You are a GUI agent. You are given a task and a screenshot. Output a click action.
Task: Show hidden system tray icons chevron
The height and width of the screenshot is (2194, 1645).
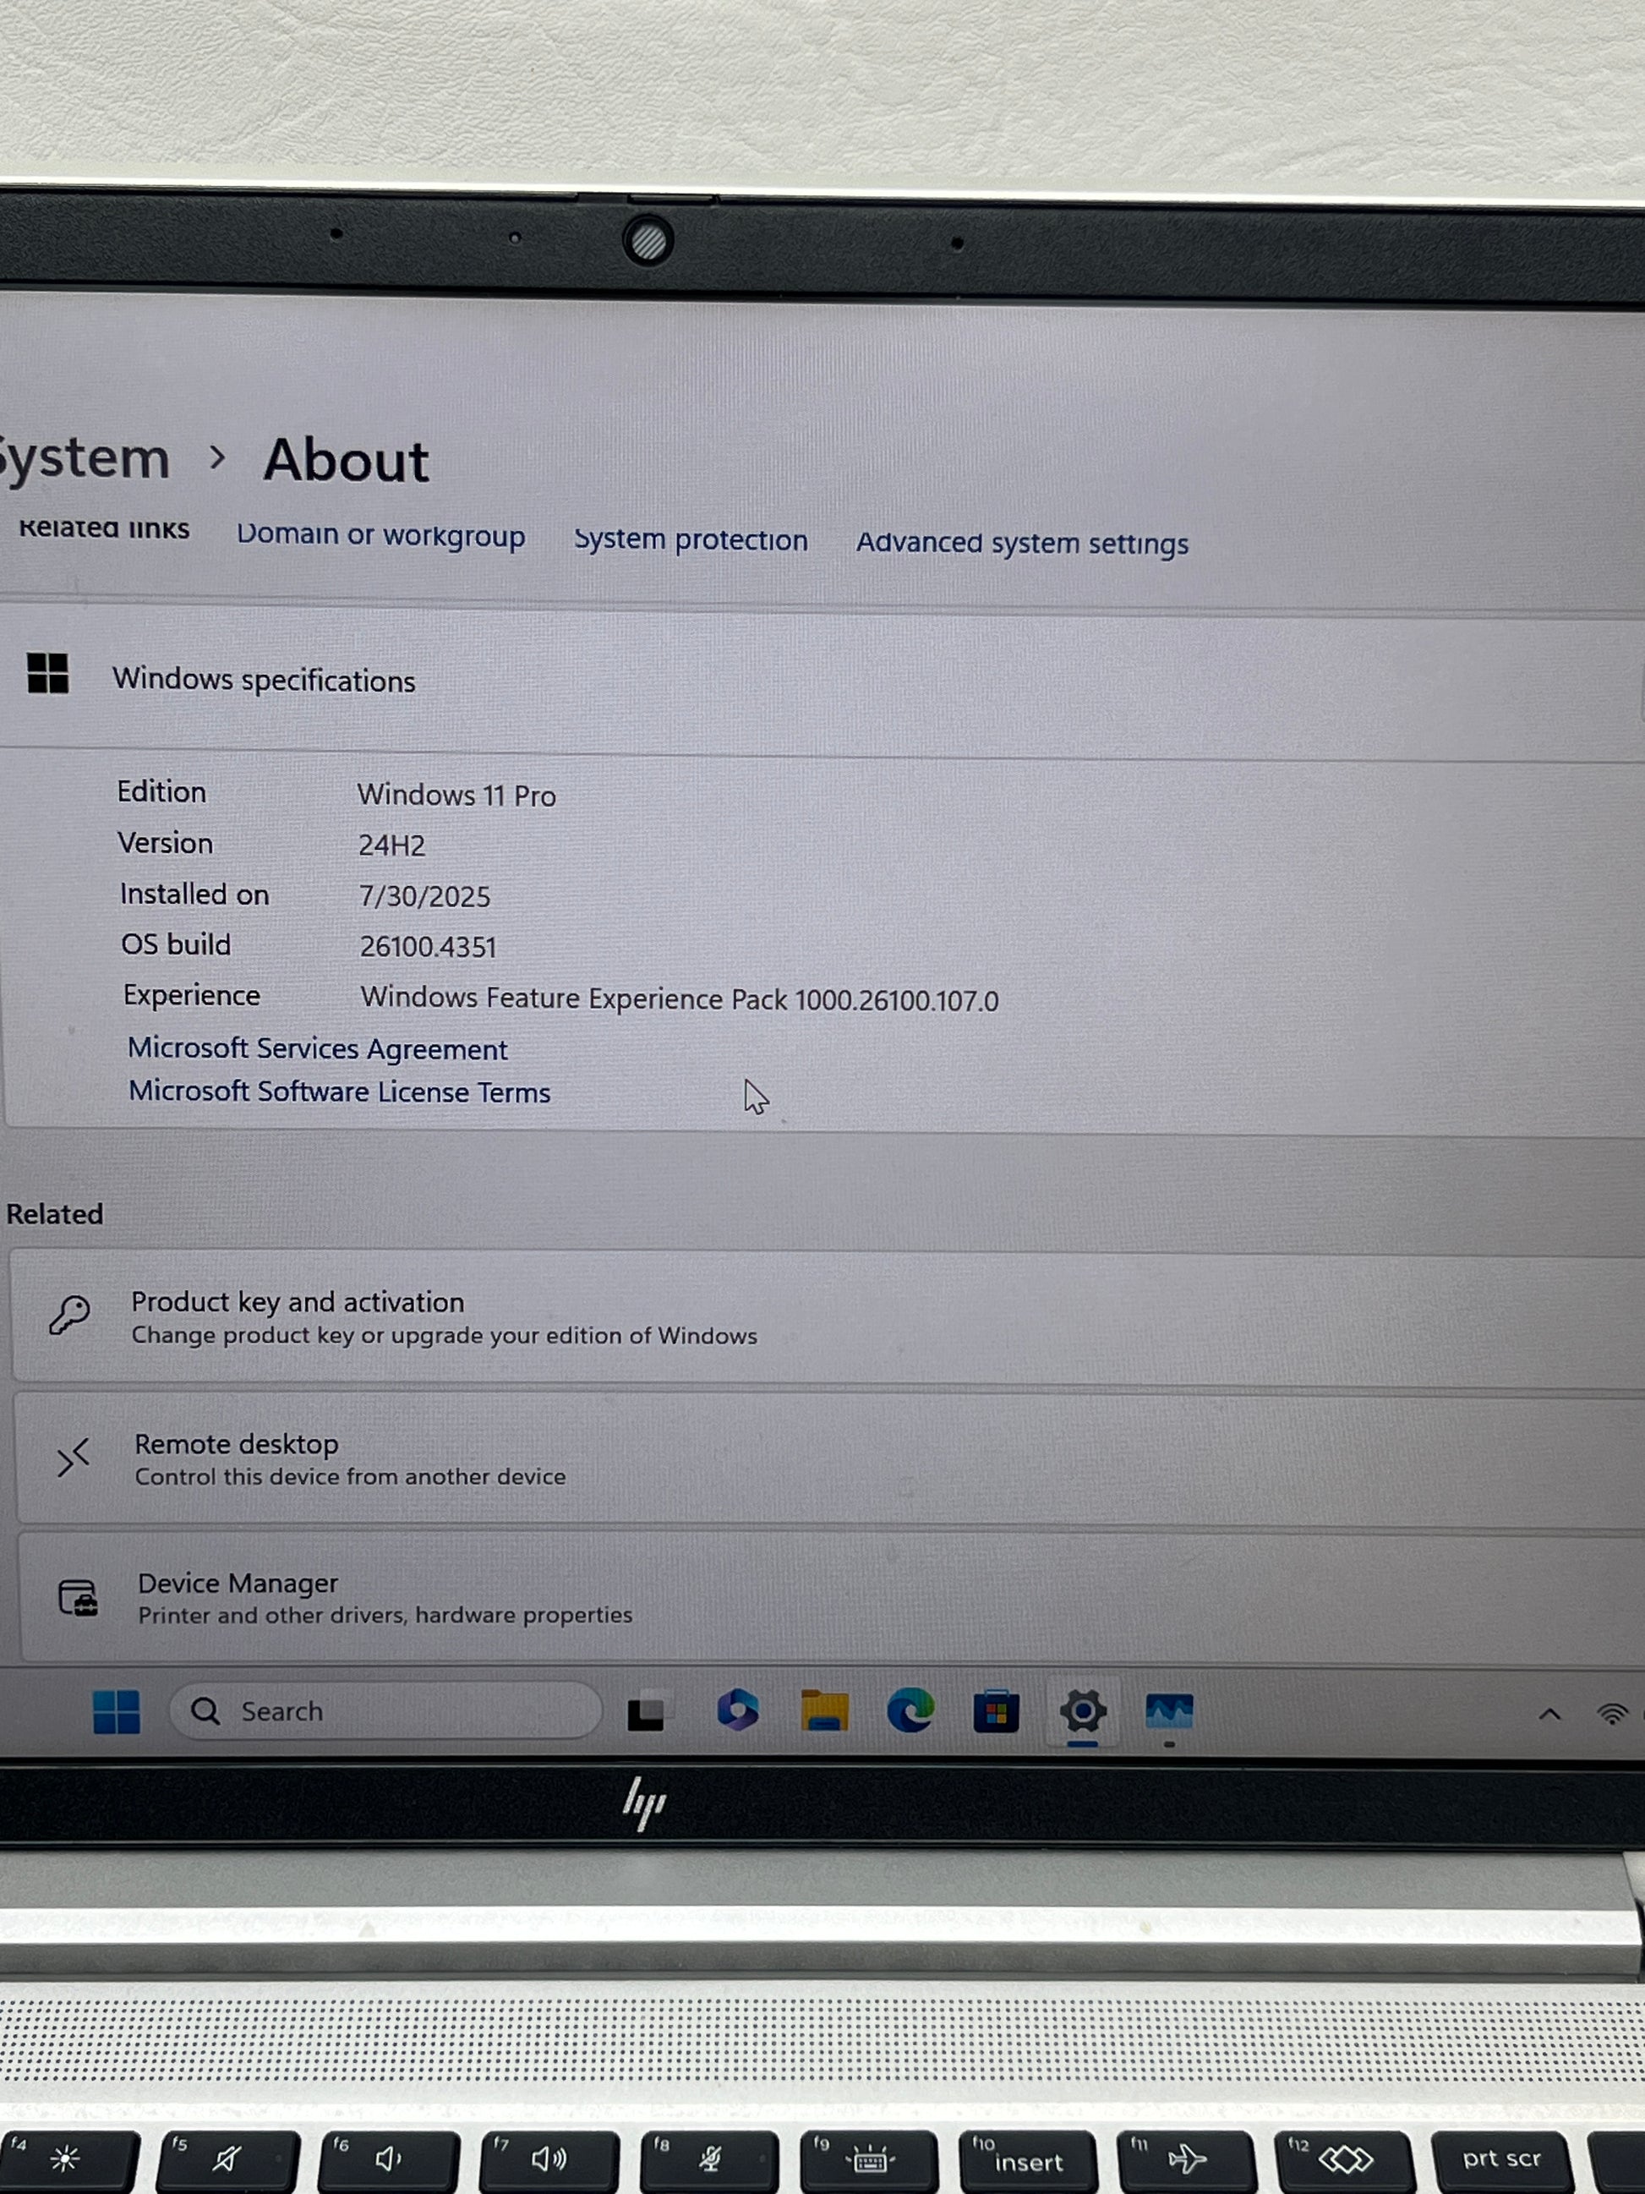pos(1549,1714)
